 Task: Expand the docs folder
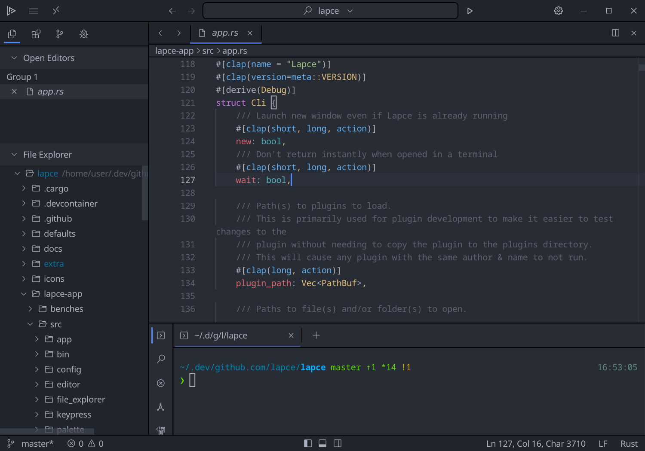(x=24, y=249)
